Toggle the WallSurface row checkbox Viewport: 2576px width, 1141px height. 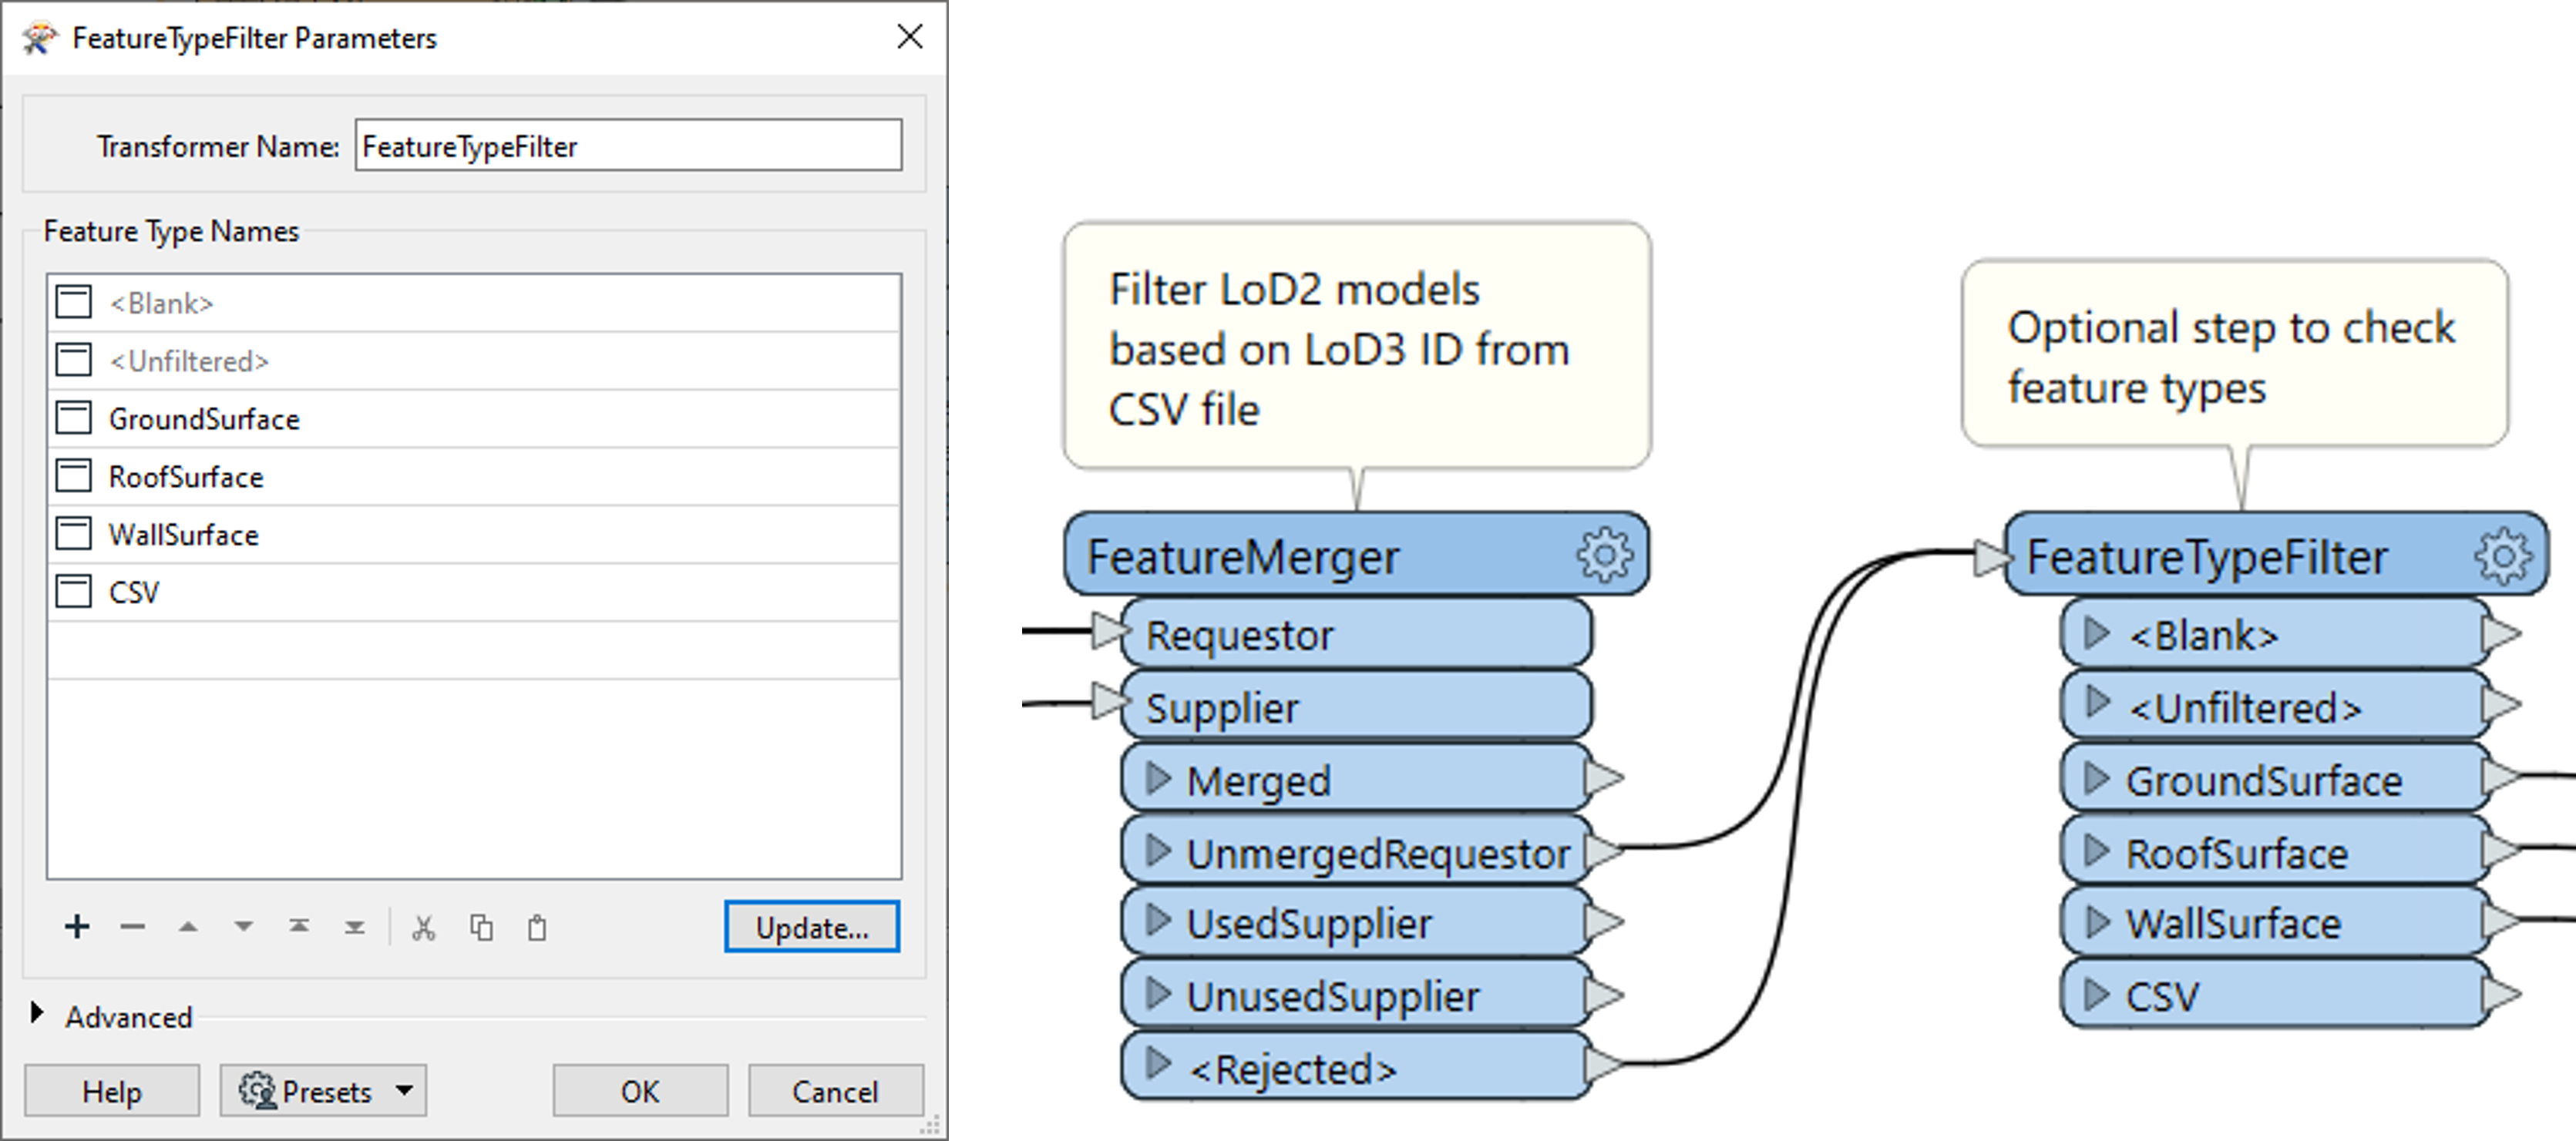[73, 534]
